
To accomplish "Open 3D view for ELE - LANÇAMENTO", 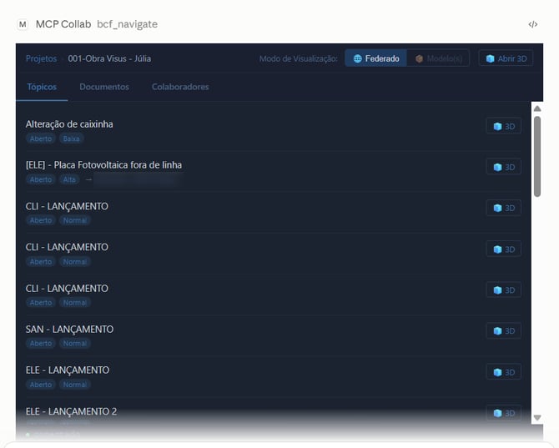I will click(503, 372).
